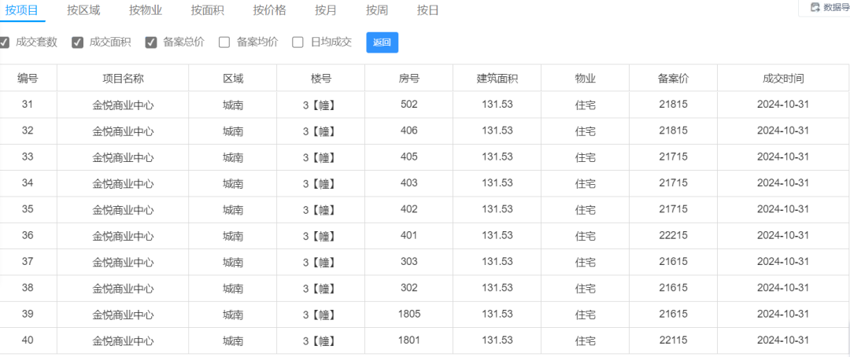Open the 按面积 tab
The image size is (850, 357).
208,9
